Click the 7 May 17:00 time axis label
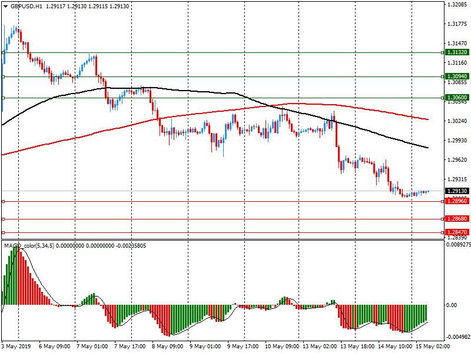This screenshot has width=471, height=353. click(130, 347)
